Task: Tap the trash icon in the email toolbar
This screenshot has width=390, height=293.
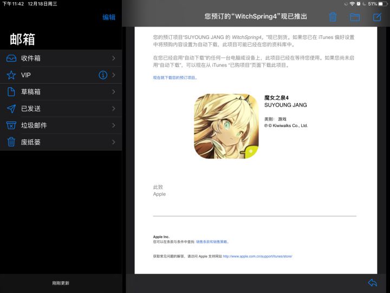Action: point(333,17)
